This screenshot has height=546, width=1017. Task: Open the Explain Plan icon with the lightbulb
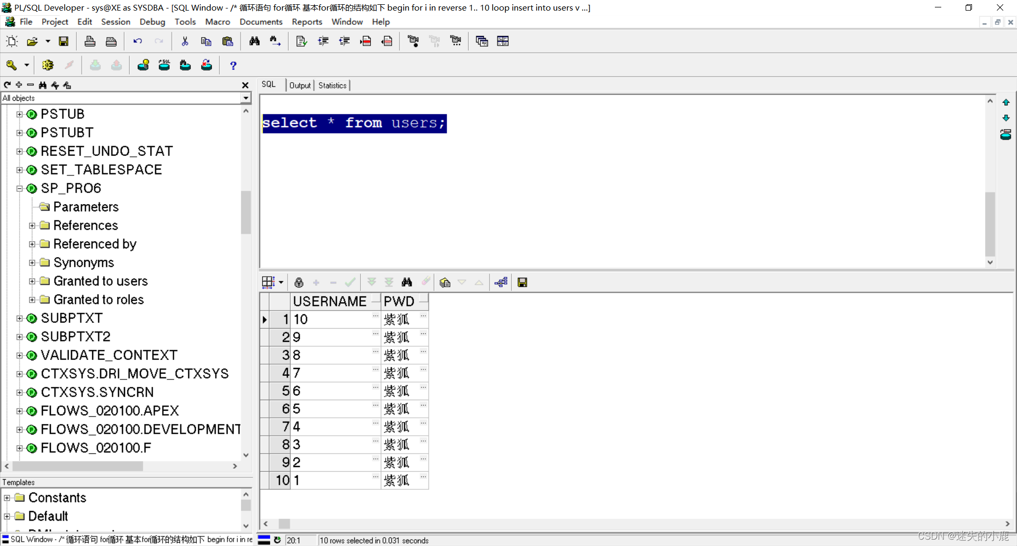pos(143,65)
